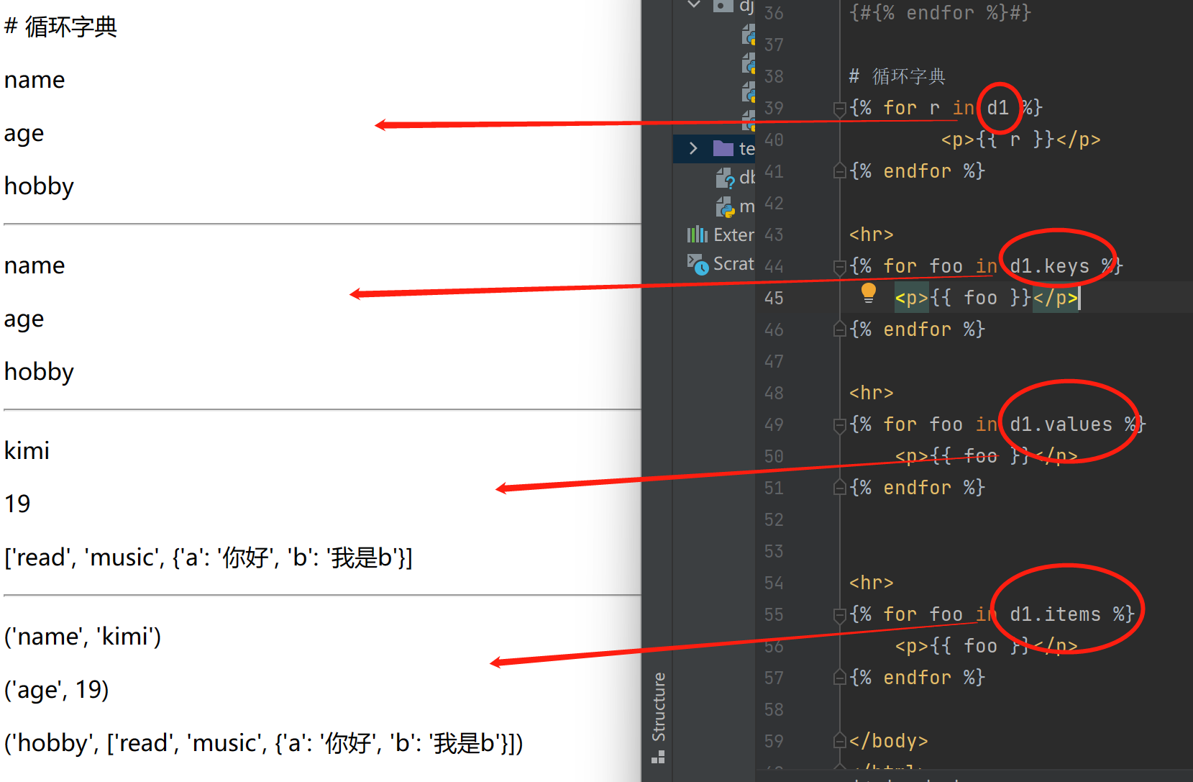Collapse the d1.items loop fold marker on line 55
1193x782 pixels.
coord(839,615)
